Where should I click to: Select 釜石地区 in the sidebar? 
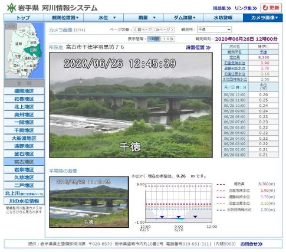pyautogui.click(x=24, y=154)
